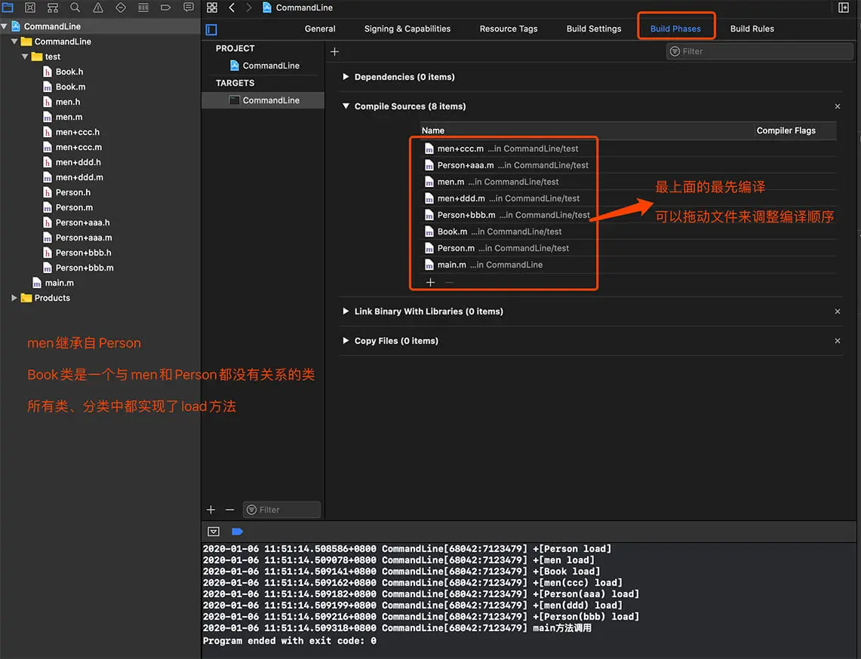Select main.m row in Compile Sources
Screen dimensions: 861x659
tap(628, 265)
